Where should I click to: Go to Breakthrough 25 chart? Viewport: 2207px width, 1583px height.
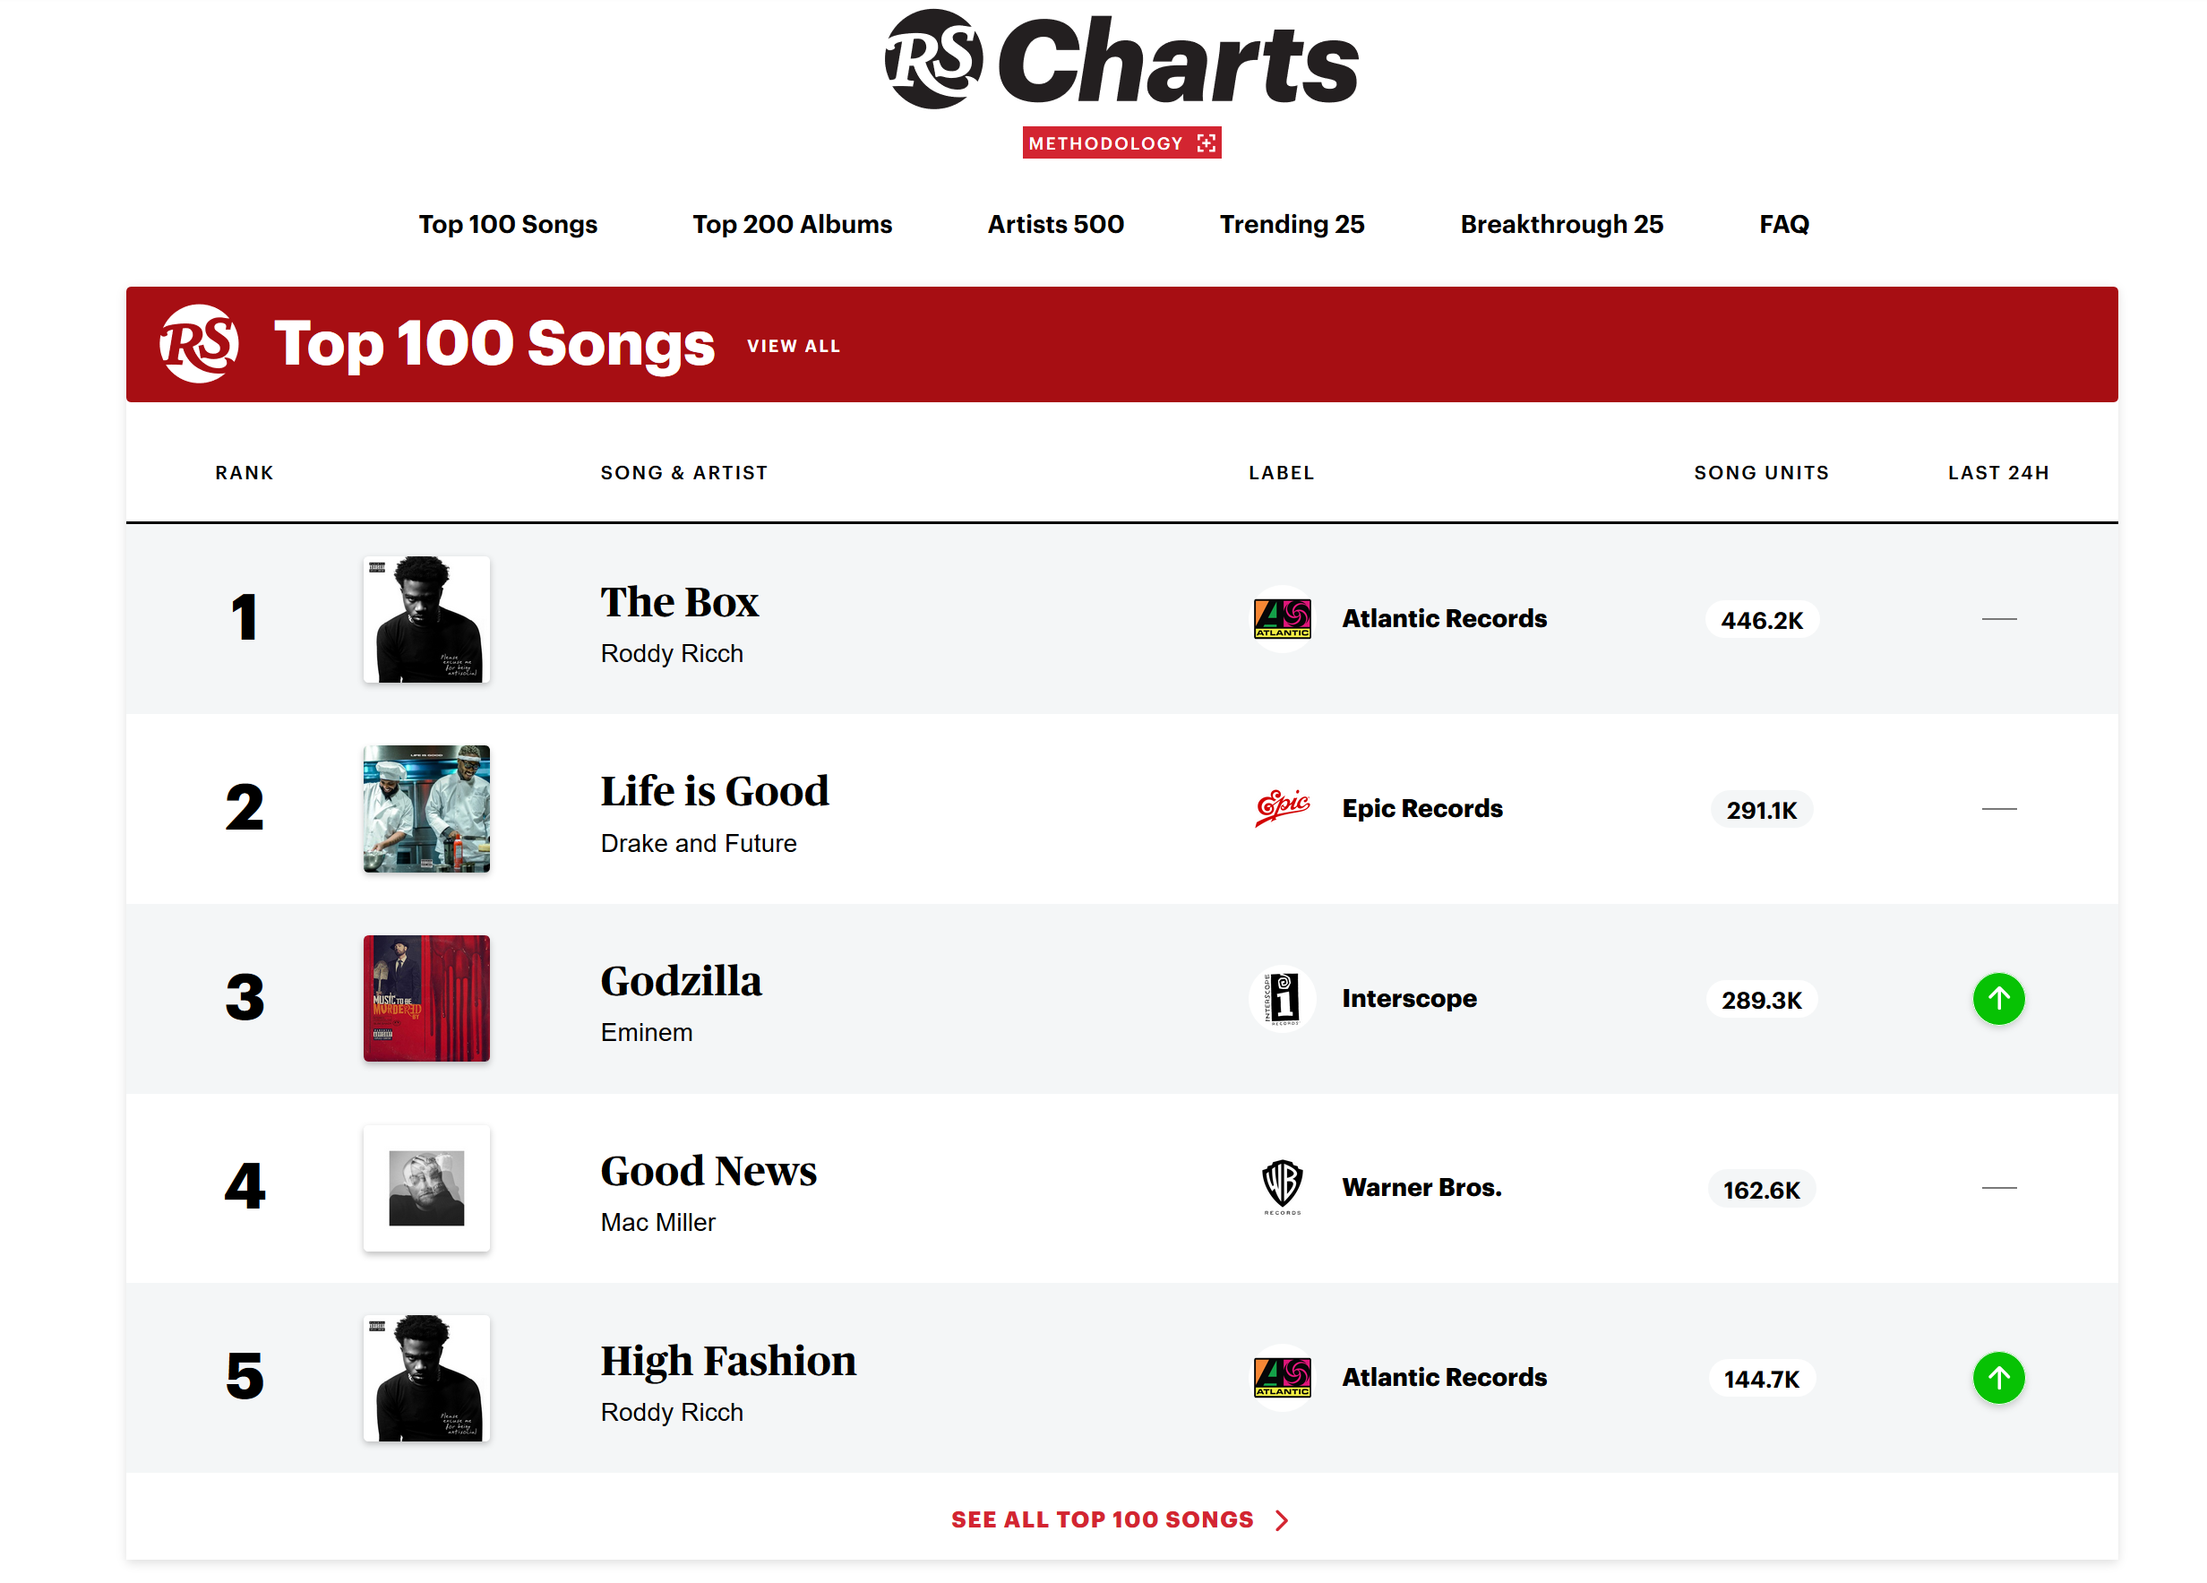1561,224
